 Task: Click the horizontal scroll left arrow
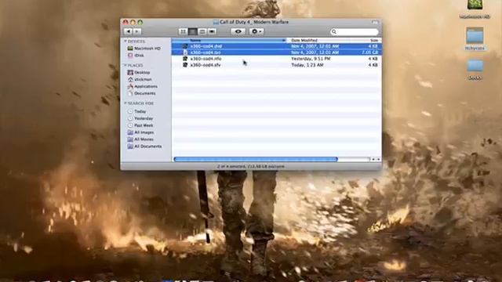373,159
